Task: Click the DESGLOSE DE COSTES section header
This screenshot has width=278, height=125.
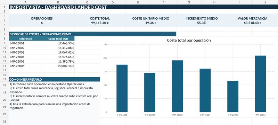Action: (92, 34)
